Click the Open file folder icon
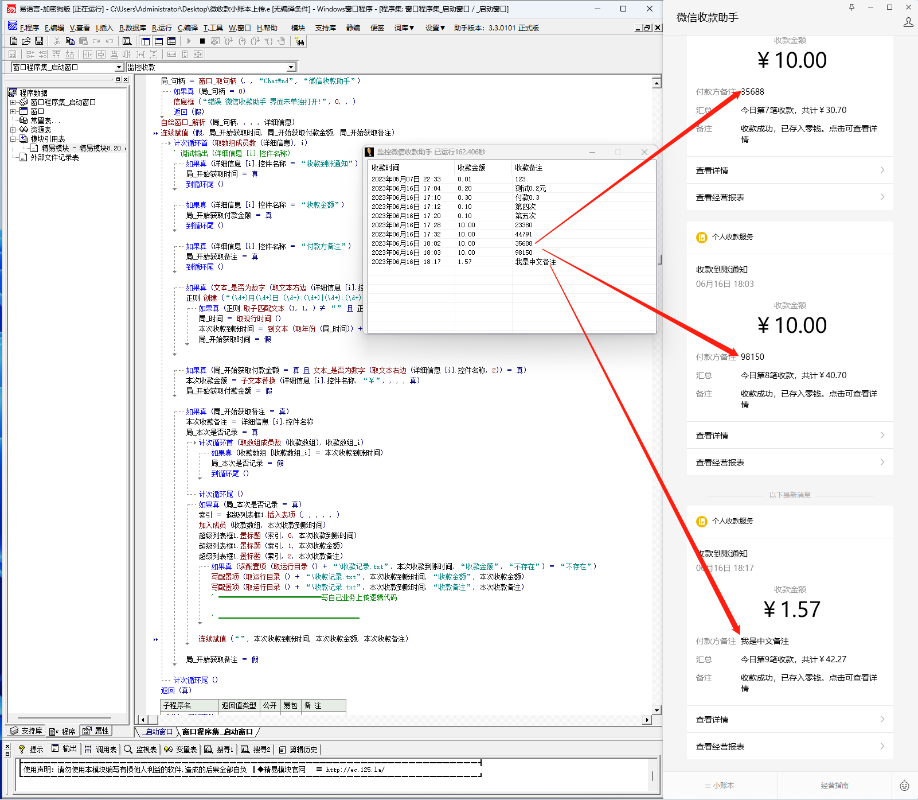Viewport: 918px width, 800px height. 26,41
